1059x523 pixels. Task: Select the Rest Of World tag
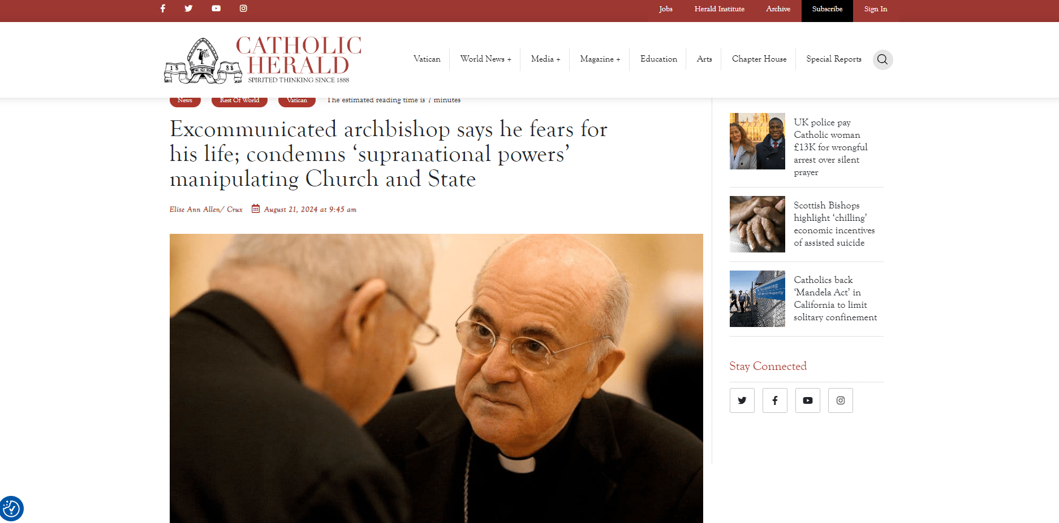(239, 101)
